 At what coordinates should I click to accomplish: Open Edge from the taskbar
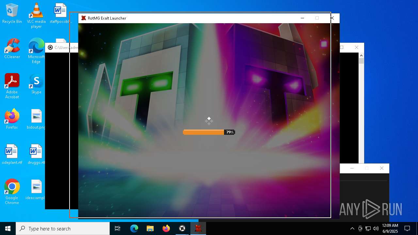point(134,228)
